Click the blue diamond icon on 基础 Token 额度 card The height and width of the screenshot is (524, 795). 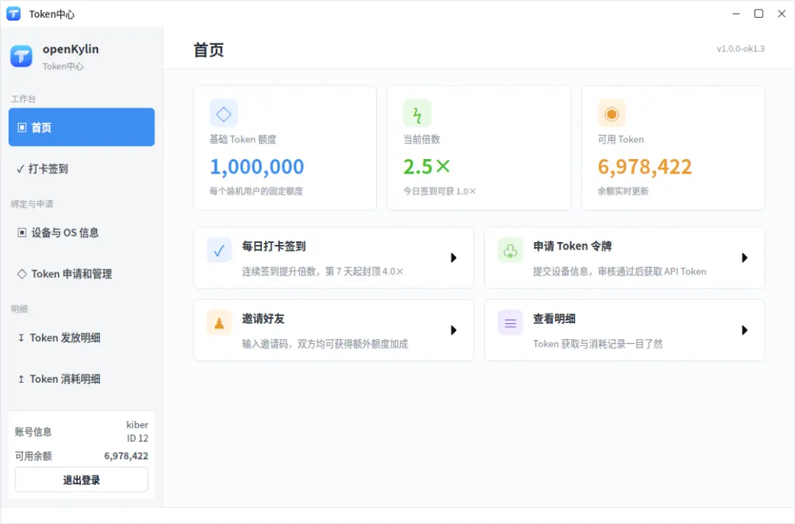click(x=224, y=113)
